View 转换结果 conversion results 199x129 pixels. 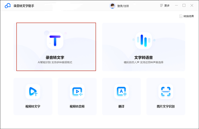(x=189, y=16)
